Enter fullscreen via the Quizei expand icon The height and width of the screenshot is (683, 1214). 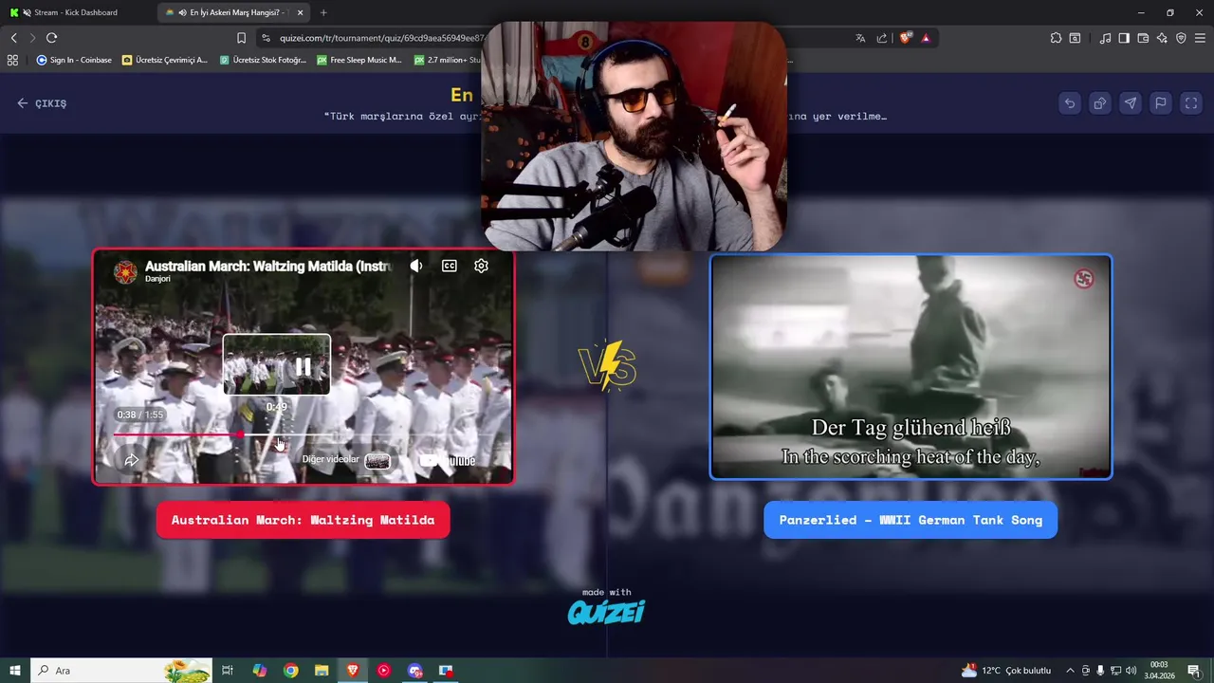pos(1191,103)
